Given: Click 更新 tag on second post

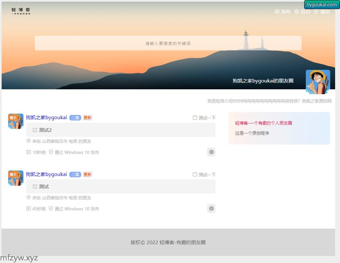Looking at the screenshot, I should pos(87,175).
